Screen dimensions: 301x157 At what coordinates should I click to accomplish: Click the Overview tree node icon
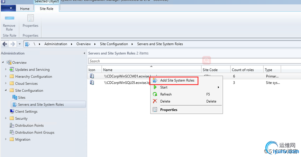[9, 62]
